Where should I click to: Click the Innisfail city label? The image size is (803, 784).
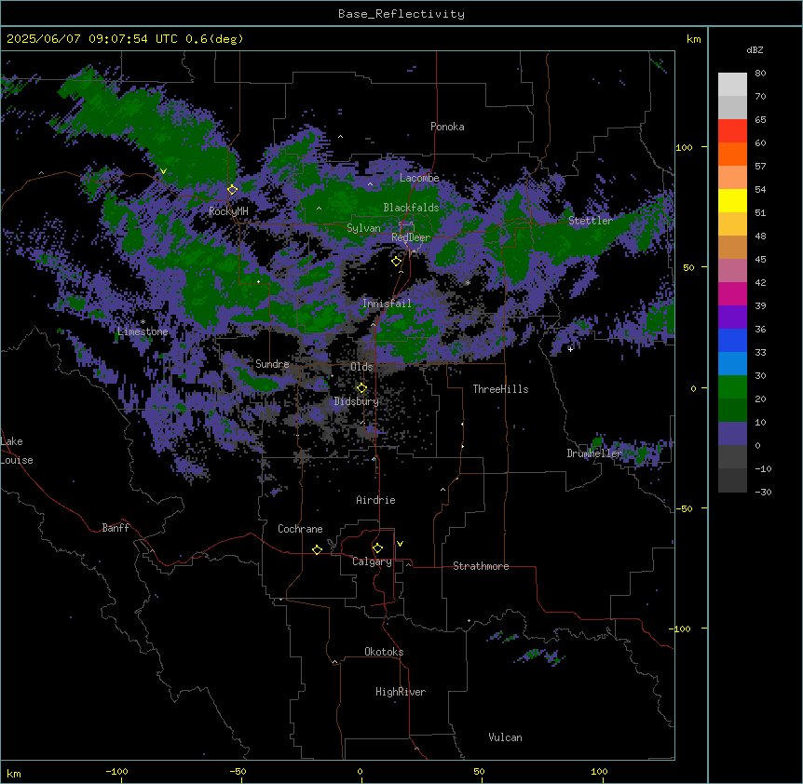click(387, 304)
